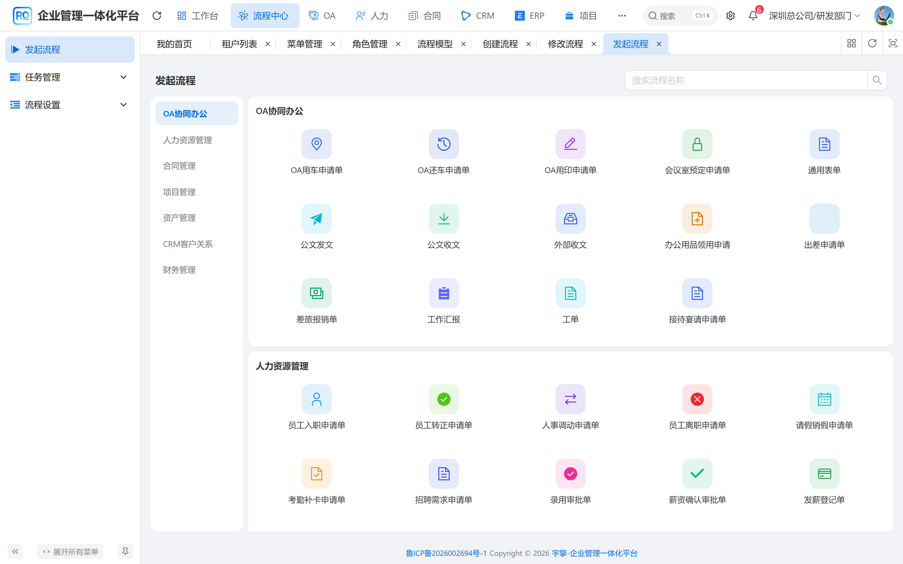
Task: Open the settings gear in header
Action: tap(730, 16)
